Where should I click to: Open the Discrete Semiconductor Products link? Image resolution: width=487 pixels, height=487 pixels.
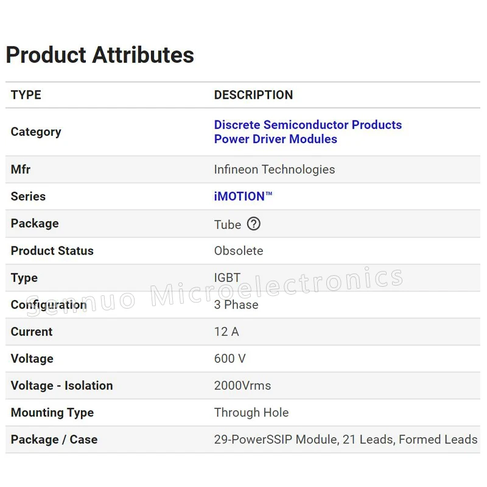click(307, 125)
